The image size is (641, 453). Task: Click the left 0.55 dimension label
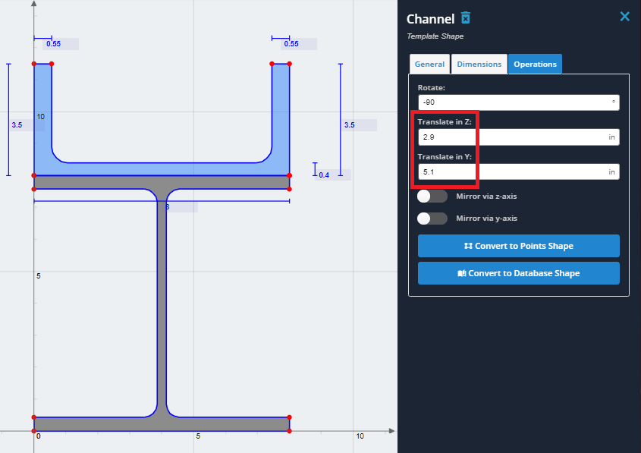pyautogui.click(x=54, y=44)
